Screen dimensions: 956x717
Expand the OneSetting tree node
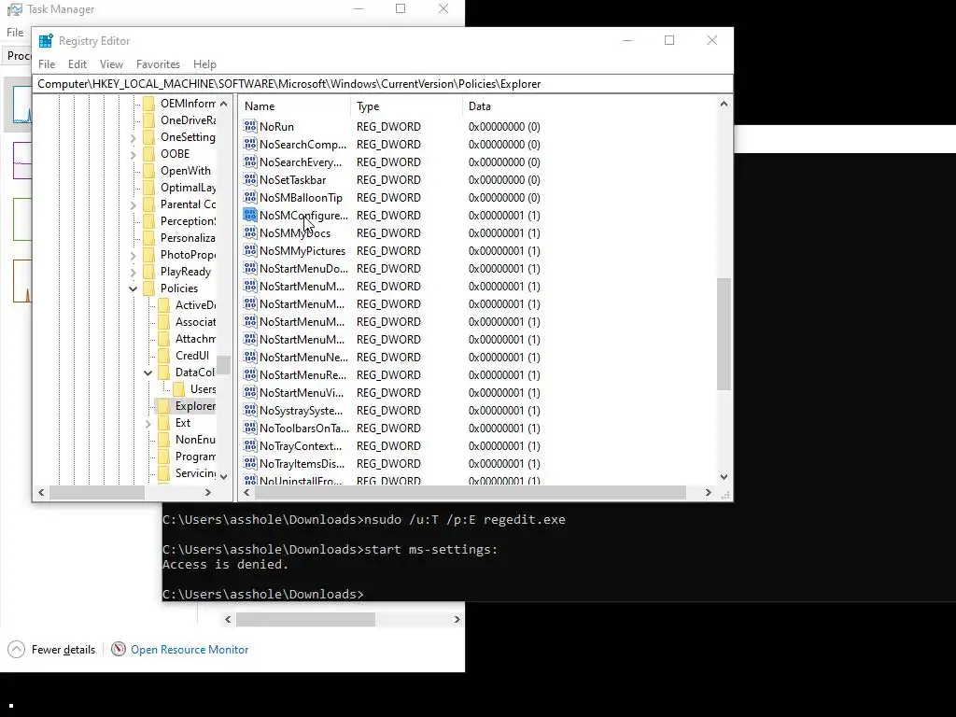tap(133, 138)
